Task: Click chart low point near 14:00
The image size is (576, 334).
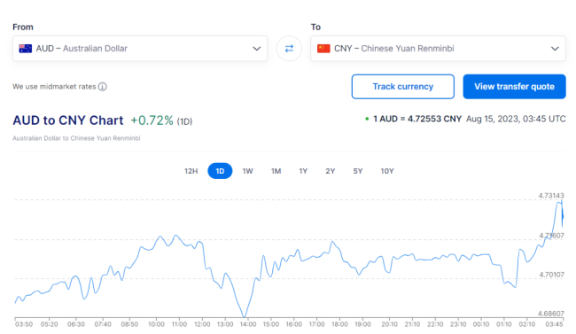Action: coord(245,317)
